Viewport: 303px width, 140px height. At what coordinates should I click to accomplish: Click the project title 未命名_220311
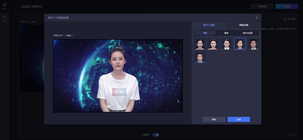32,6
